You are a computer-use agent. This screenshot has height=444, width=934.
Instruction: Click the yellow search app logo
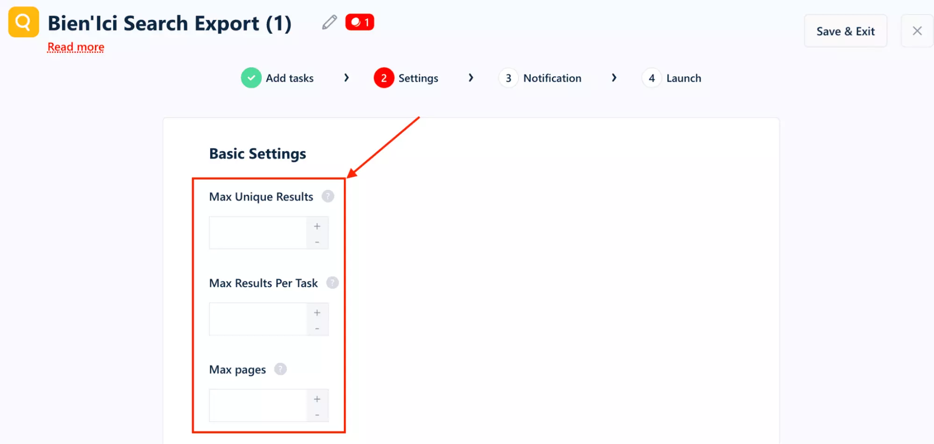[23, 22]
